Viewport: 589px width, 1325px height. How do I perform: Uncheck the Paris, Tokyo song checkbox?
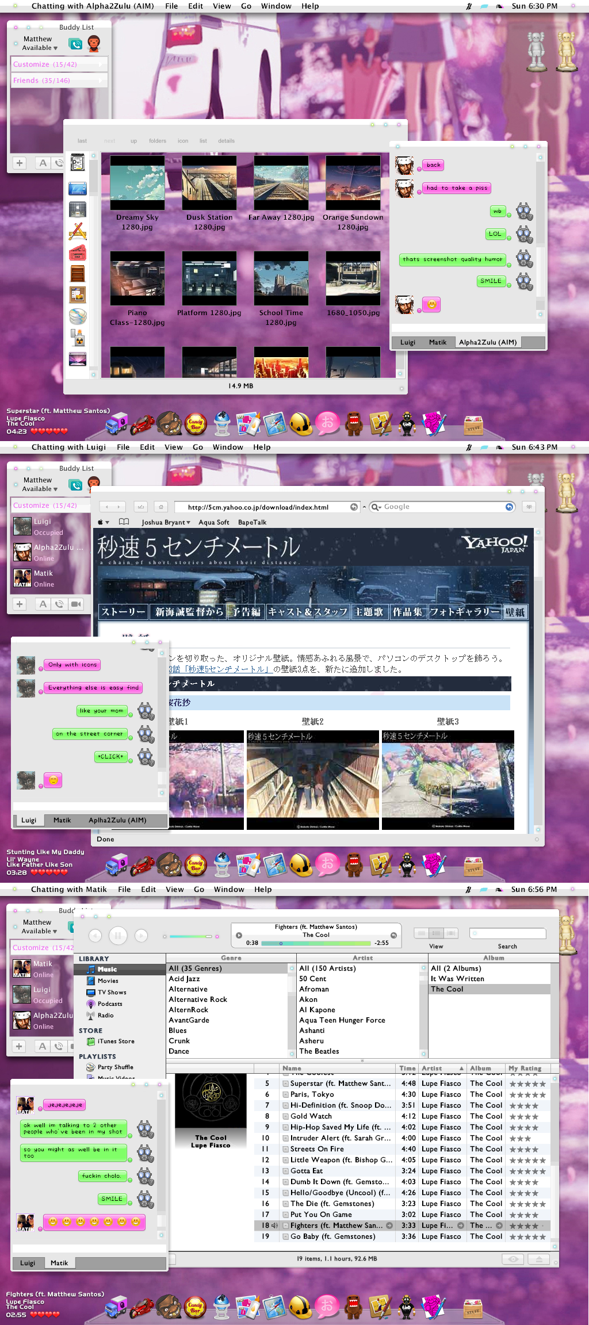click(x=285, y=1094)
